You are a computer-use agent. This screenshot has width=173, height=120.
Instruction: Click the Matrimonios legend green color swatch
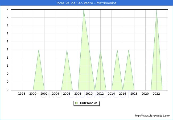pyautogui.click(x=76, y=103)
